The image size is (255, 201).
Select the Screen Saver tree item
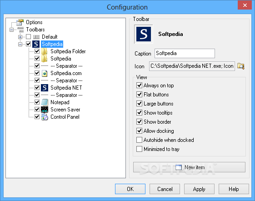pos(65,110)
